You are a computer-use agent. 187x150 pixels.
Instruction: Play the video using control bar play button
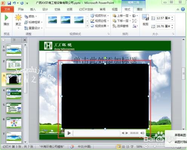coord(69,133)
